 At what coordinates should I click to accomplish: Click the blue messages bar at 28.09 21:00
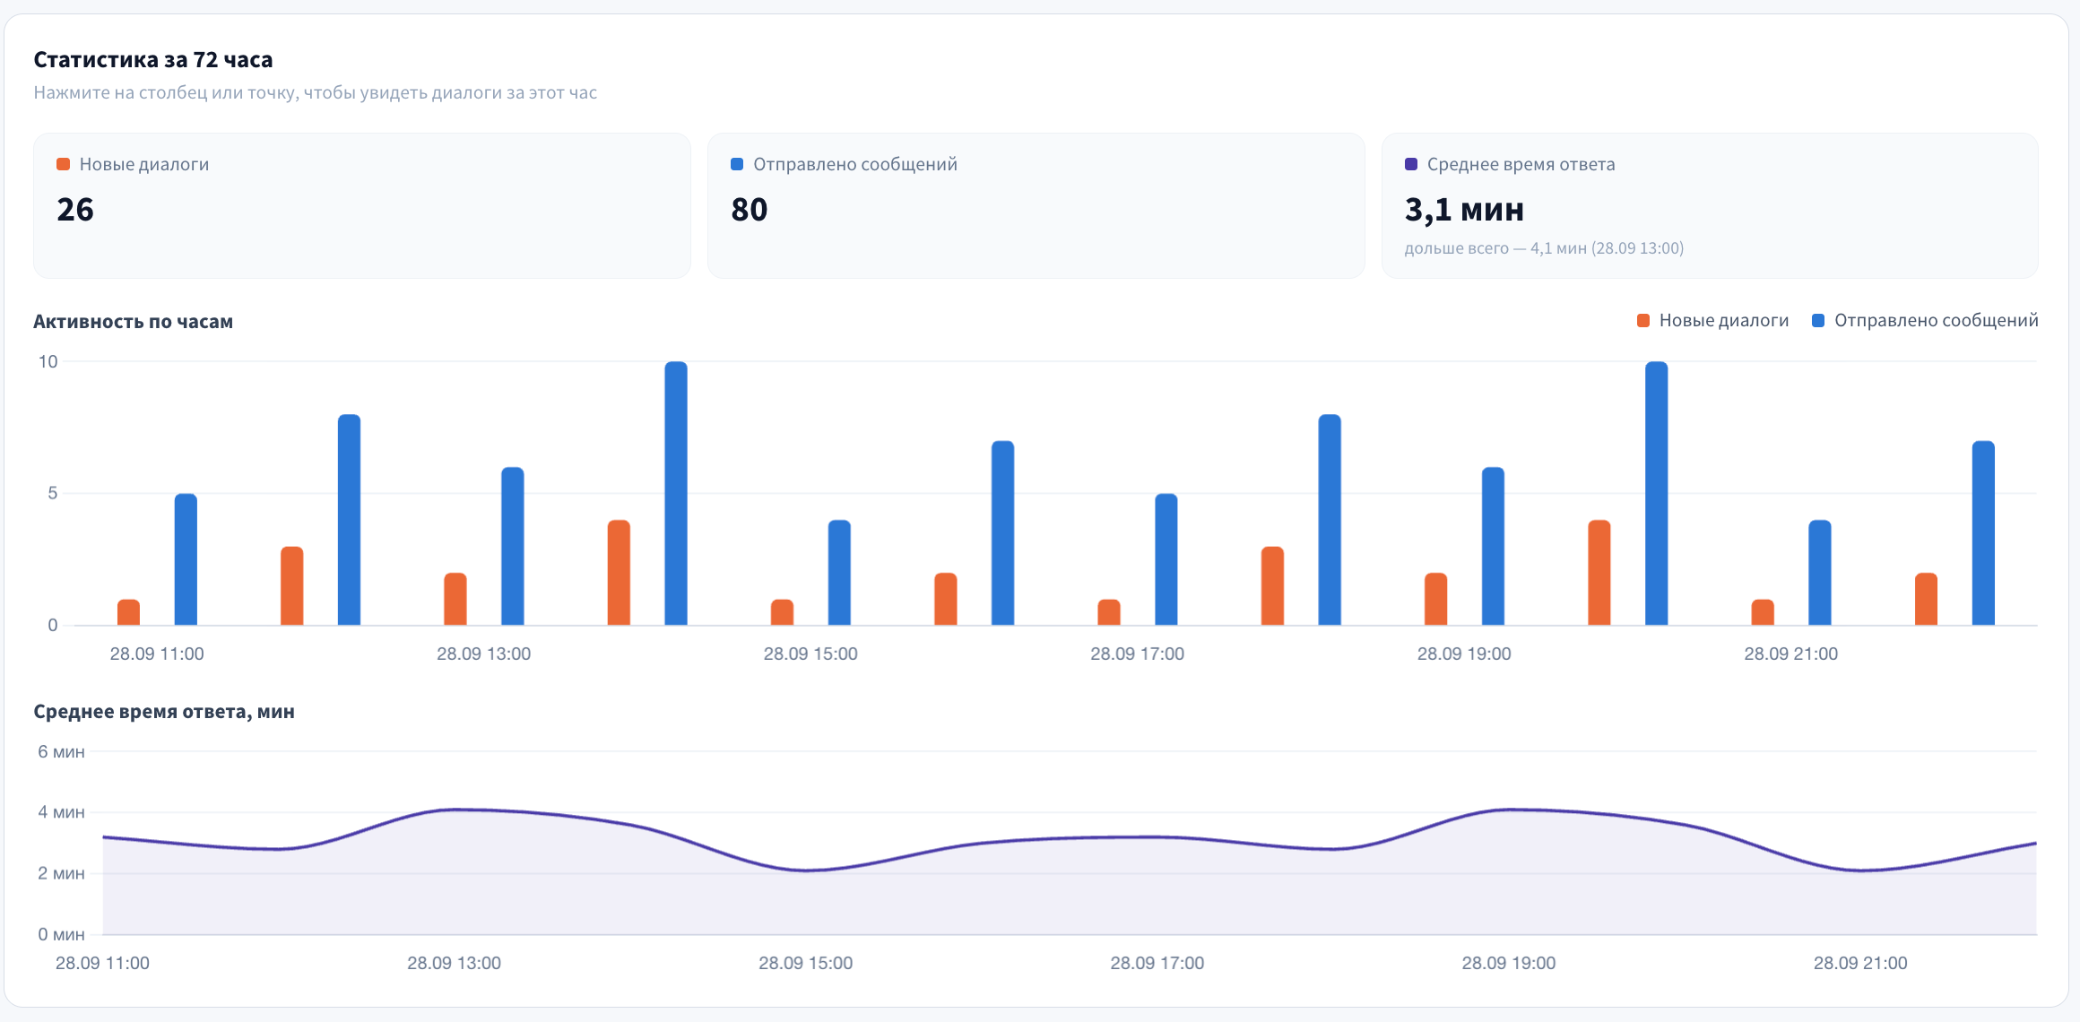(x=1820, y=572)
